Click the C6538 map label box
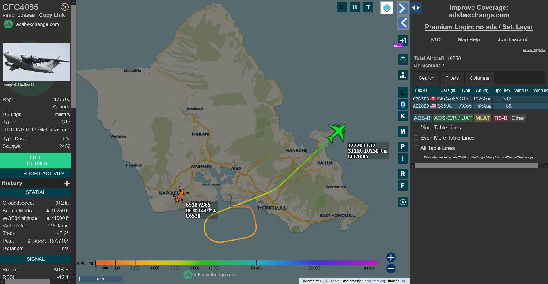Image resolution: width=548 pixels, height=284 pixels. 201,210
